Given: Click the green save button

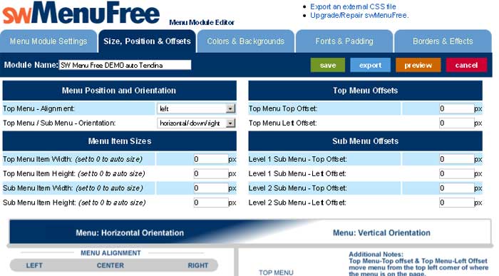Looking at the screenshot, I should (x=328, y=65).
